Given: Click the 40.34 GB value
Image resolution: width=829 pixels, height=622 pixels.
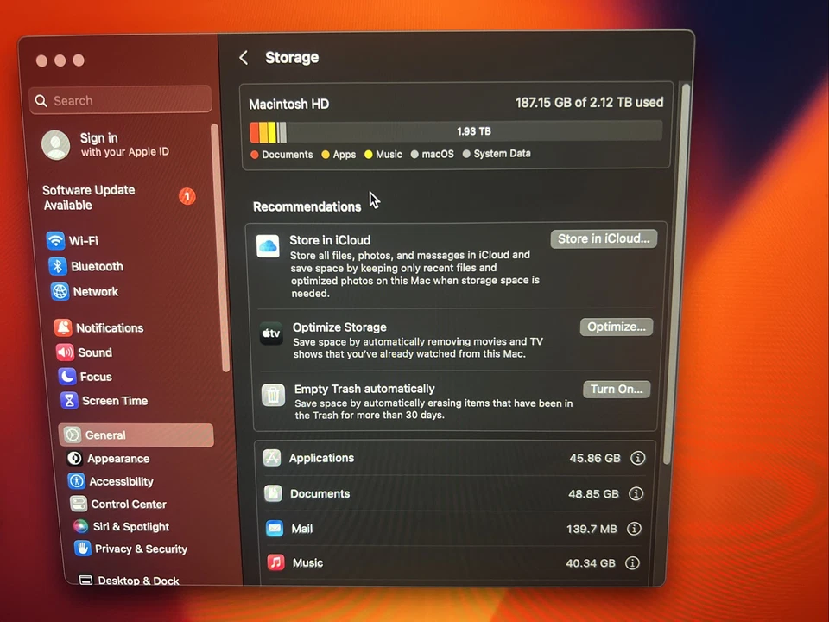Looking at the screenshot, I should 591,563.
